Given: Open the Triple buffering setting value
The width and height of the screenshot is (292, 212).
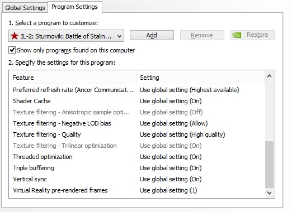Looking at the screenshot, I should pos(171,168).
